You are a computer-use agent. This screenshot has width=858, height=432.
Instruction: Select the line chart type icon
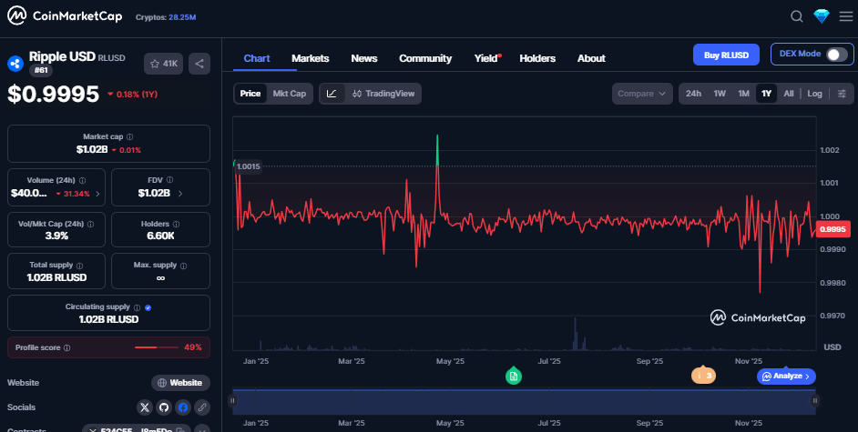click(332, 94)
